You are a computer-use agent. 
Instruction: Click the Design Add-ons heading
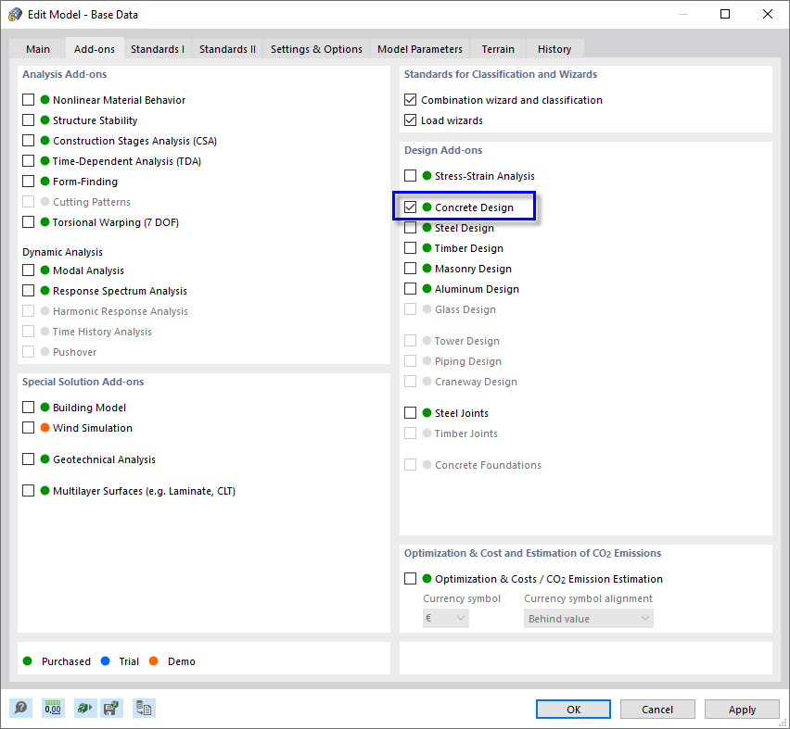[443, 150]
